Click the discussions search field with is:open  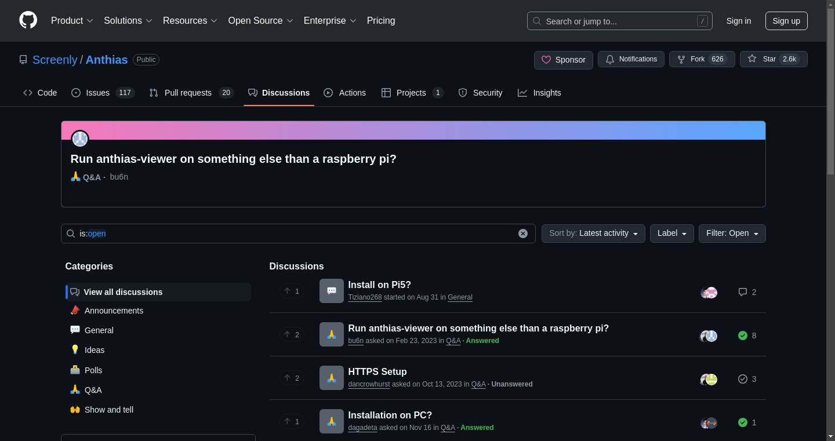[298, 234]
